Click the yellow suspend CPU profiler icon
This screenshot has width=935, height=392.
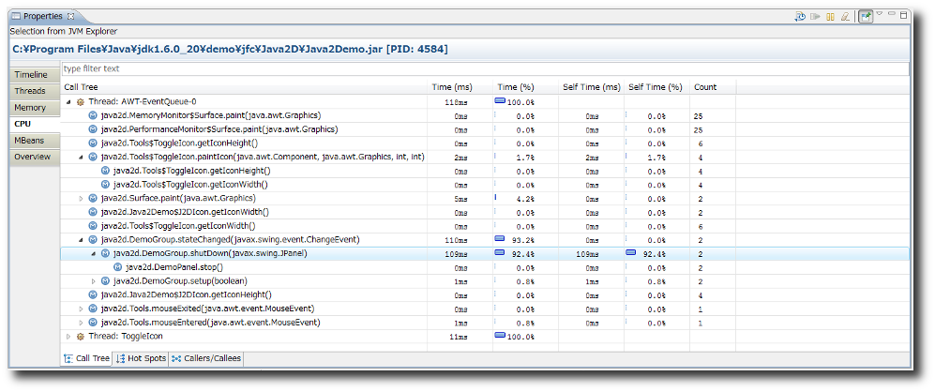(830, 17)
